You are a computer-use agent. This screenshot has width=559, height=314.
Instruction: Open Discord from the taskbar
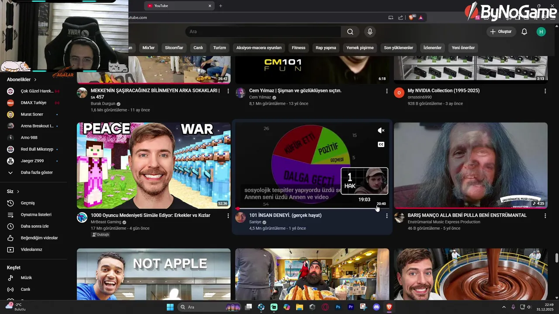coord(376,307)
